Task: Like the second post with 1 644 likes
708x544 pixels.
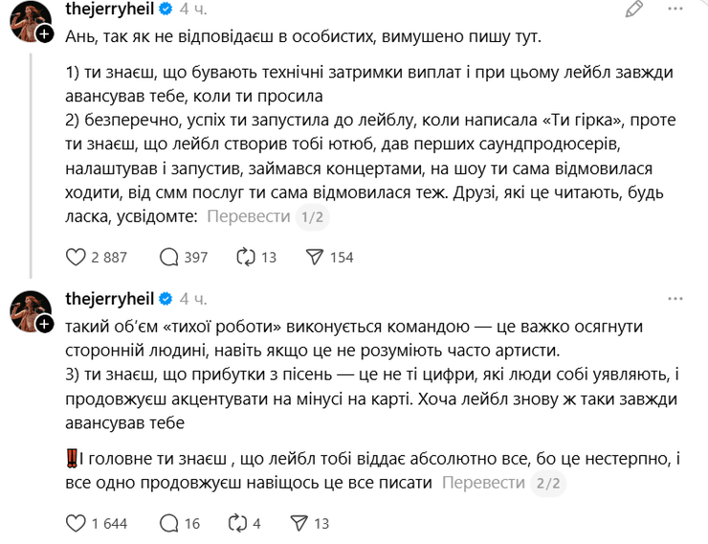Action: coord(76,523)
